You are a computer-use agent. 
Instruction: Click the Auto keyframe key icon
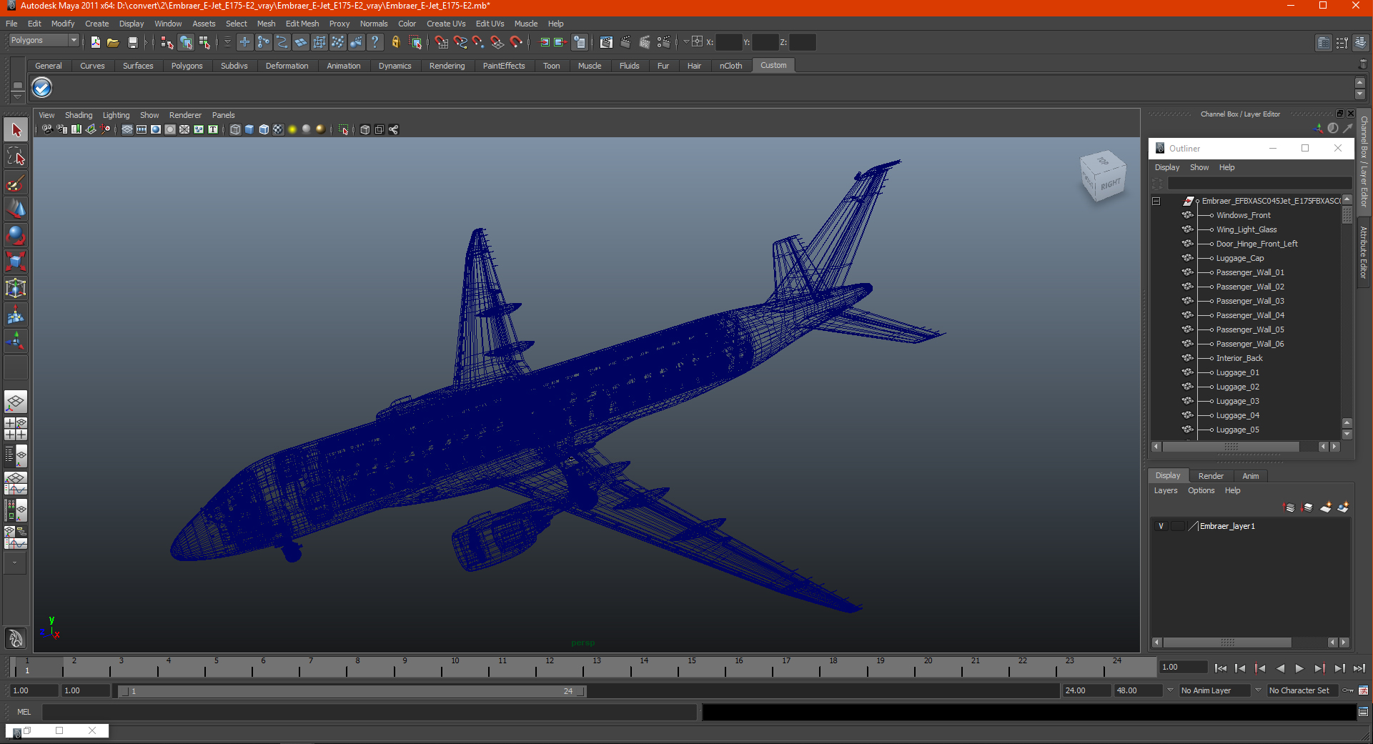click(1347, 690)
